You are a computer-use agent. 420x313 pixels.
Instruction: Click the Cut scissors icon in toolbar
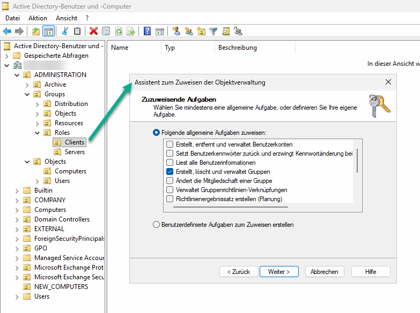[65, 32]
